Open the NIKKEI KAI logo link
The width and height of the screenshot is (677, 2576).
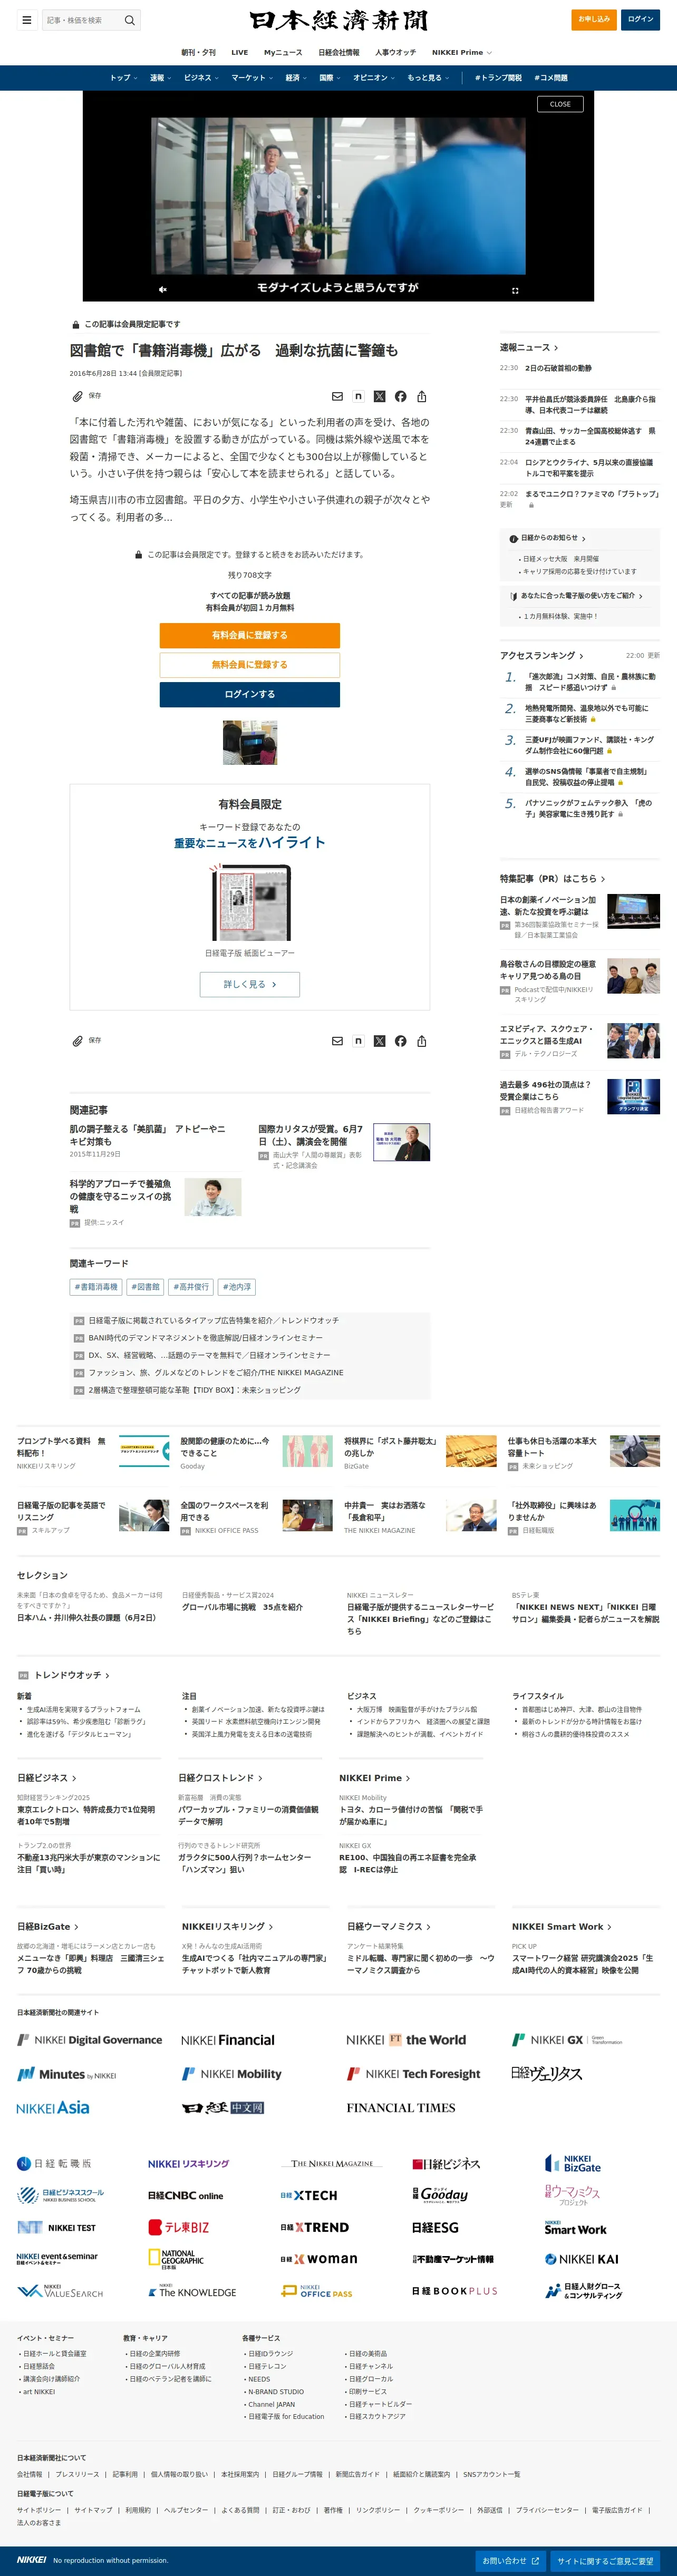point(582,2259)
